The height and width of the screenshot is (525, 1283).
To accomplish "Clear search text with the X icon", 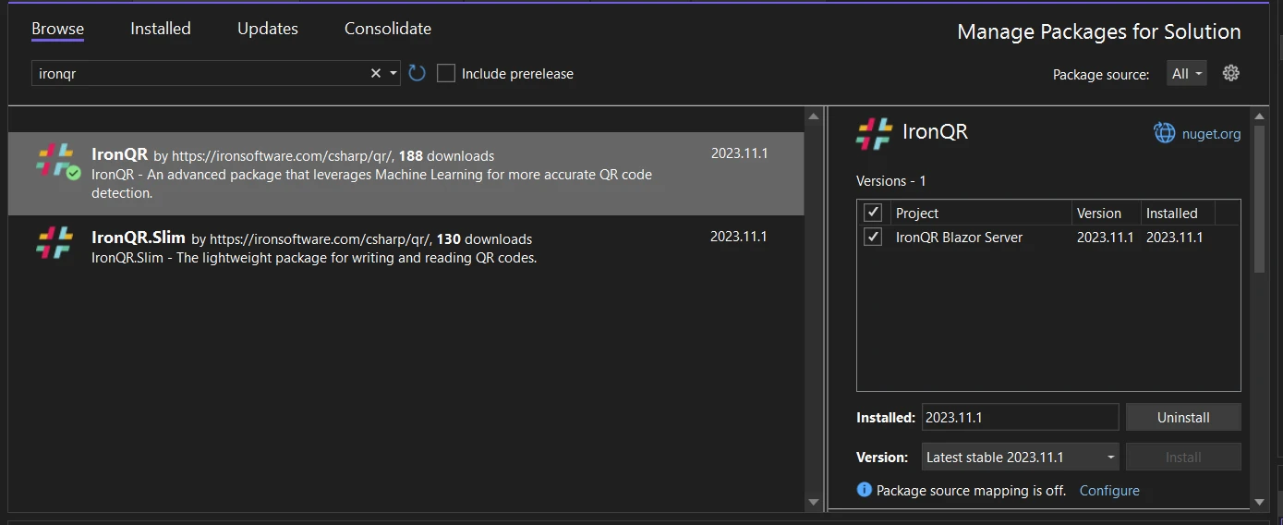I will (x=376, y=73).
